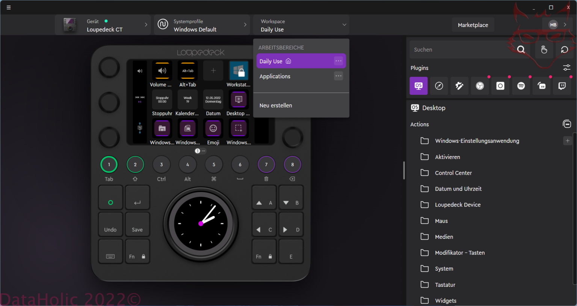
Task: Open the compass navigation plugin
Action: tap(439, 86)
